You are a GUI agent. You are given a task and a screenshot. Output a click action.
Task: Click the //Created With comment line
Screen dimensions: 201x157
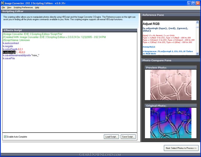(x=54, y=37)
